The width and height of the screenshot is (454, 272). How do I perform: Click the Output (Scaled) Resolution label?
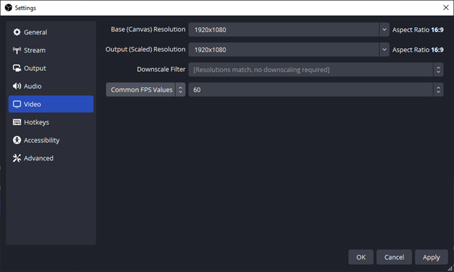coord(146,49)
